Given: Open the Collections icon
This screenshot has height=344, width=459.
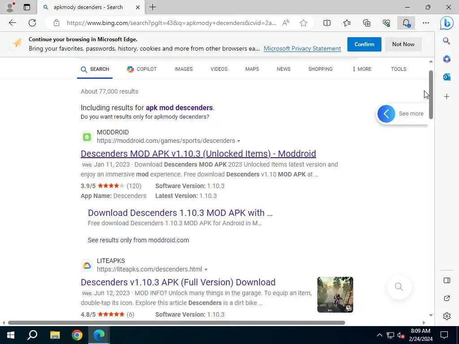Looking at the screenshot, I should pos(367,23).
